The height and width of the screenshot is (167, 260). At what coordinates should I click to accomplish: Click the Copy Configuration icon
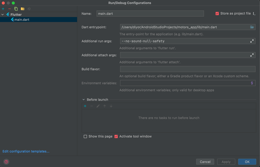[x=16, y=9]
